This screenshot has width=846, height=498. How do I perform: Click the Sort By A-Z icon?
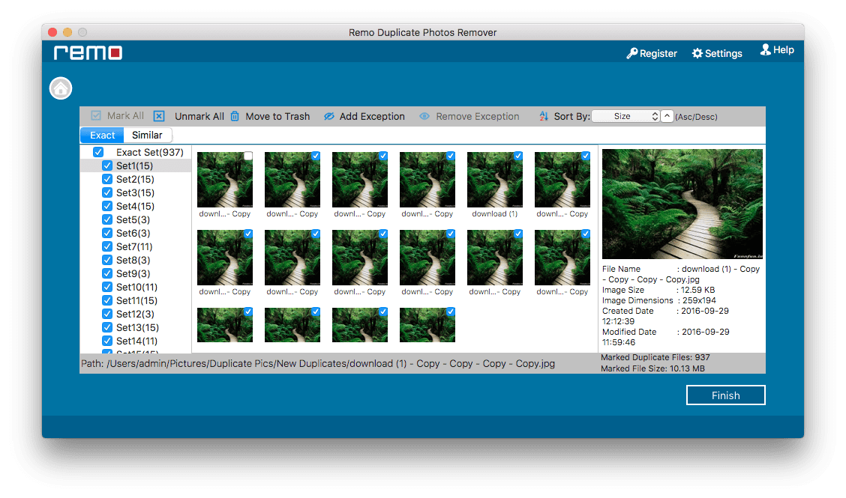click(x=544, y=116)
